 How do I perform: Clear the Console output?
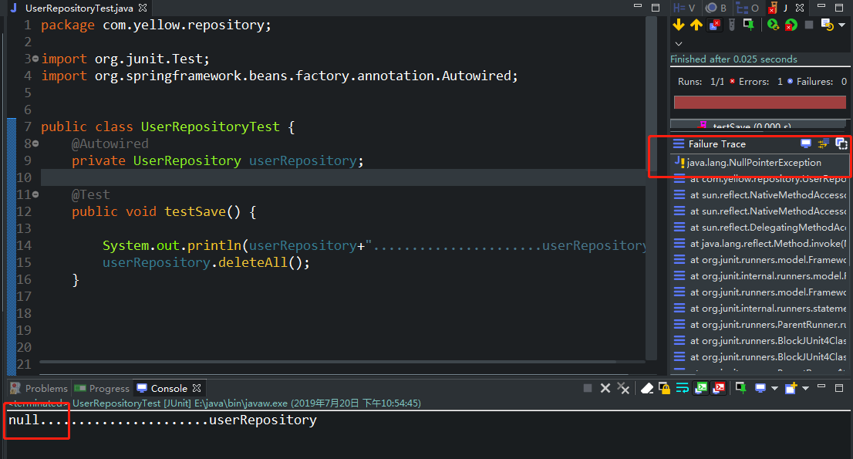pos(646,388)
